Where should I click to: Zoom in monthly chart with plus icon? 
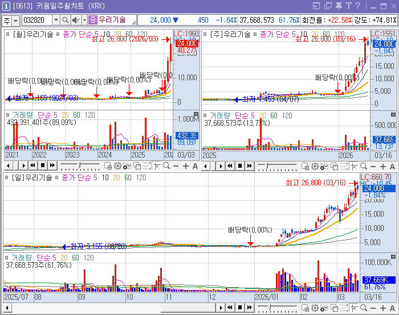pyautogui.click(x=186, y=166)
